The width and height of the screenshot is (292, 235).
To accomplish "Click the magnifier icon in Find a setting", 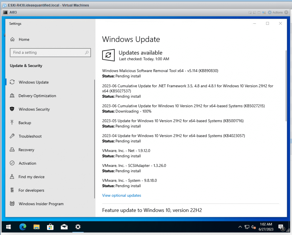I will point(87,52).
